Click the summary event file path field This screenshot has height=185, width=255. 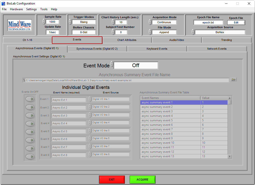coord(127,80)
